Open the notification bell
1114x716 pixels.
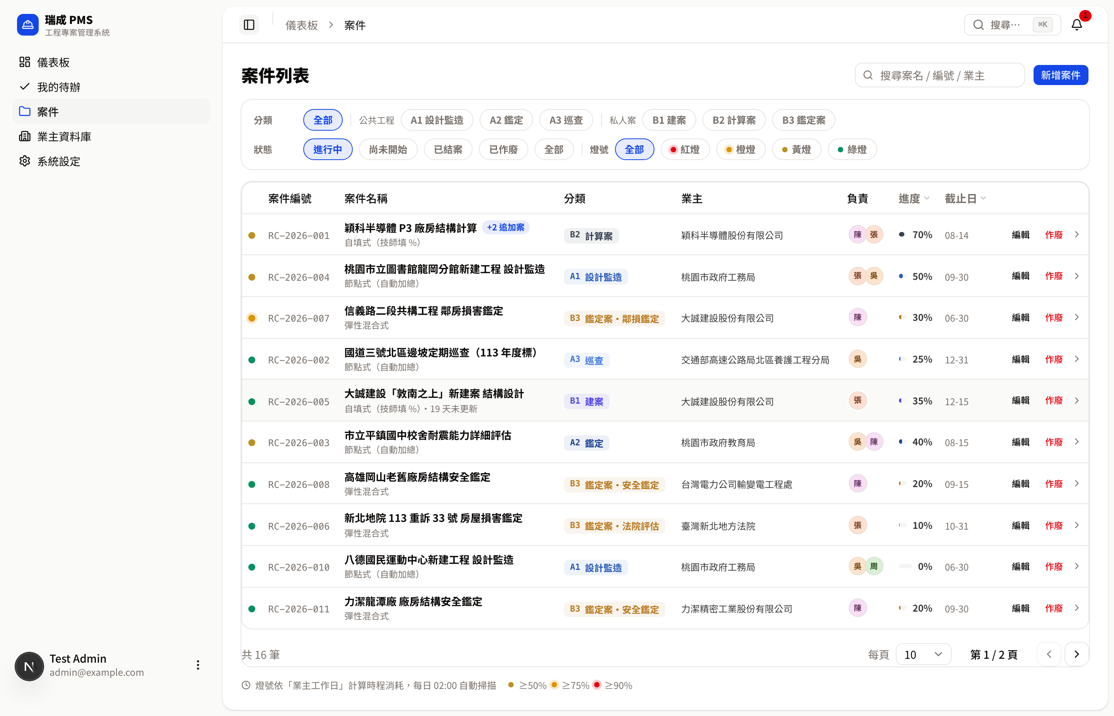point(1076,25)
